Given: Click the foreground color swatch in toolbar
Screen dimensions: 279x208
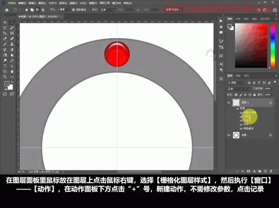Looking at the screenshot, I should tap(7, 84).
